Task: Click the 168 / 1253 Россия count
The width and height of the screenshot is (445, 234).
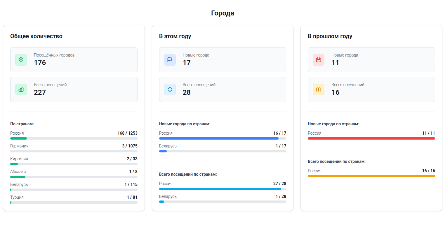Action: pyautogui.click(x=127, y=133)
